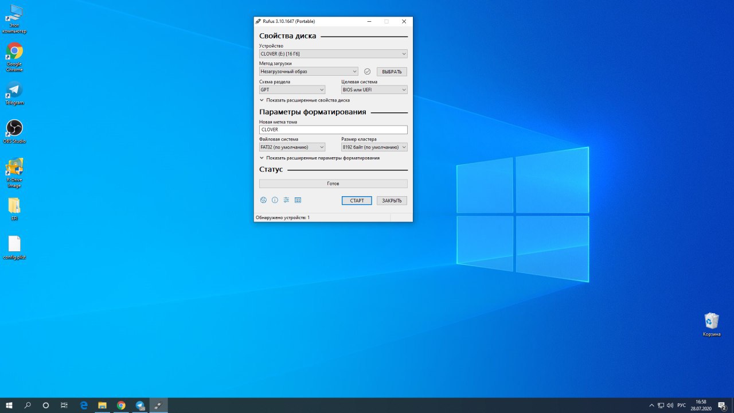Click Новая метка тома CLOVER field
Viewport: 734px width, 413px height.
[333, 130]
